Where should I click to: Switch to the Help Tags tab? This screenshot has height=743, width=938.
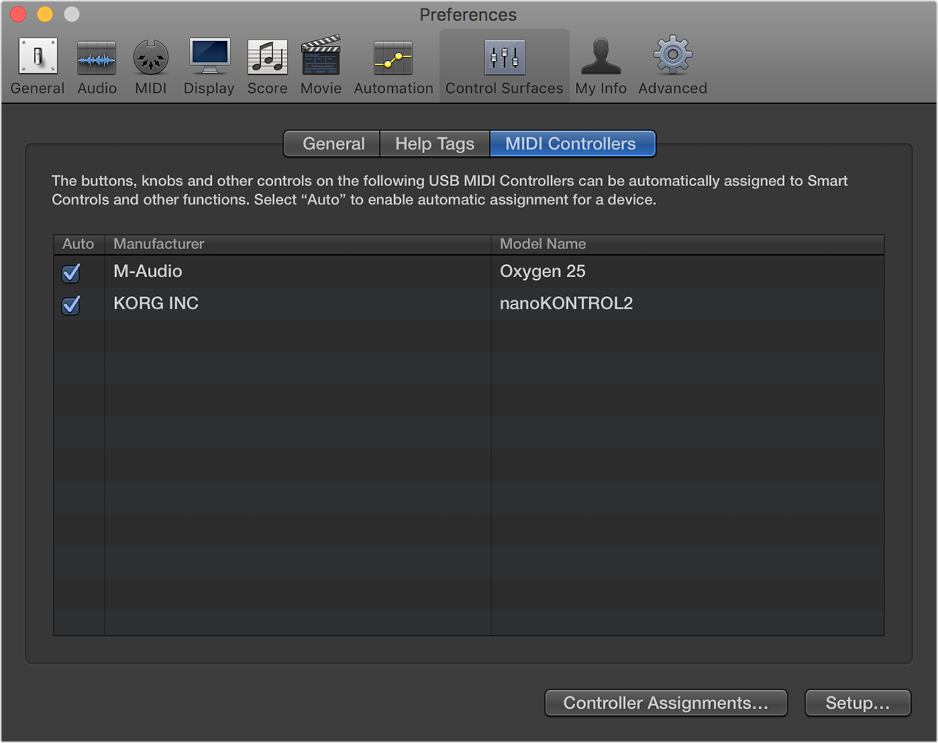435,144
